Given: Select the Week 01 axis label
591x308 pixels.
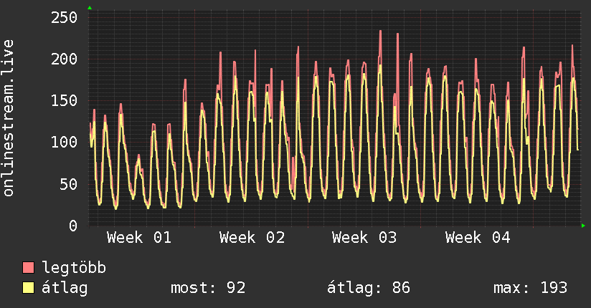Looking at the screenshot, I should (139, 238).
